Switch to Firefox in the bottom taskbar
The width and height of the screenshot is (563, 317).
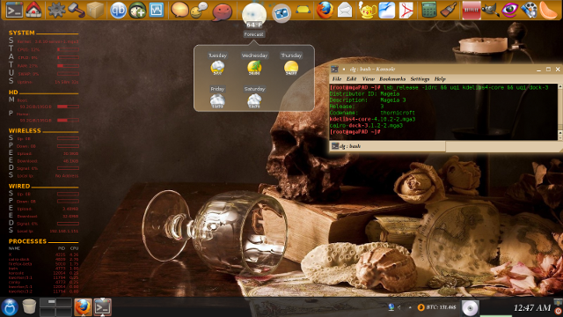point(83,307)
